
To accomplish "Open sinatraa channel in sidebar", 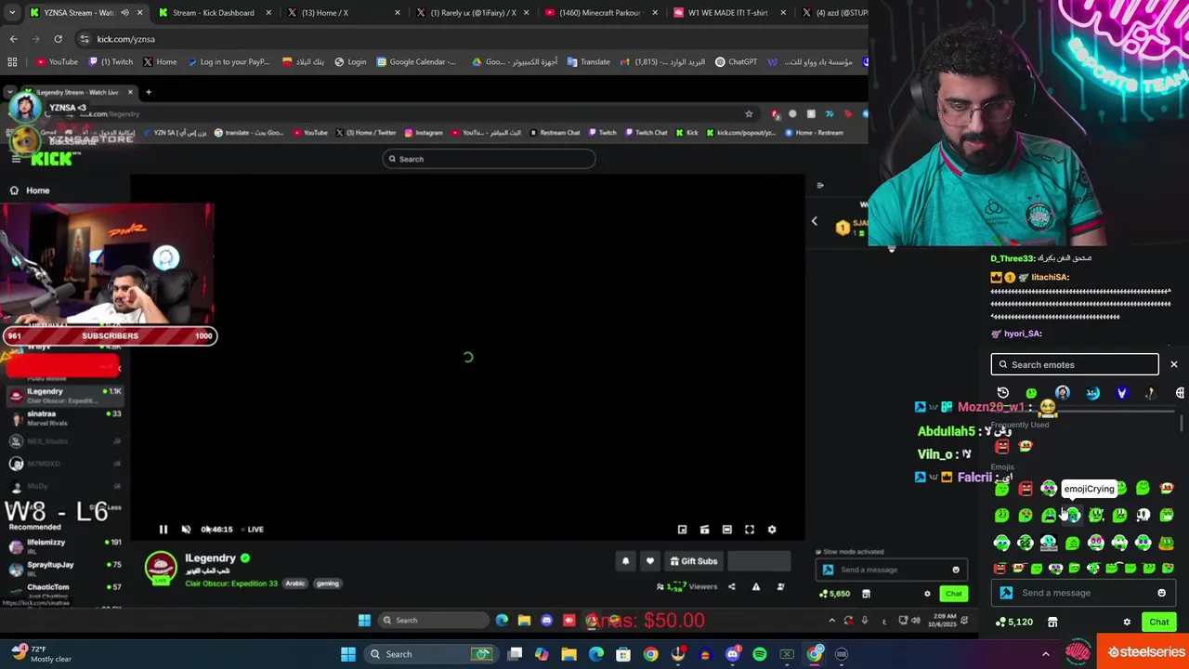I will [x=64, y=417].
